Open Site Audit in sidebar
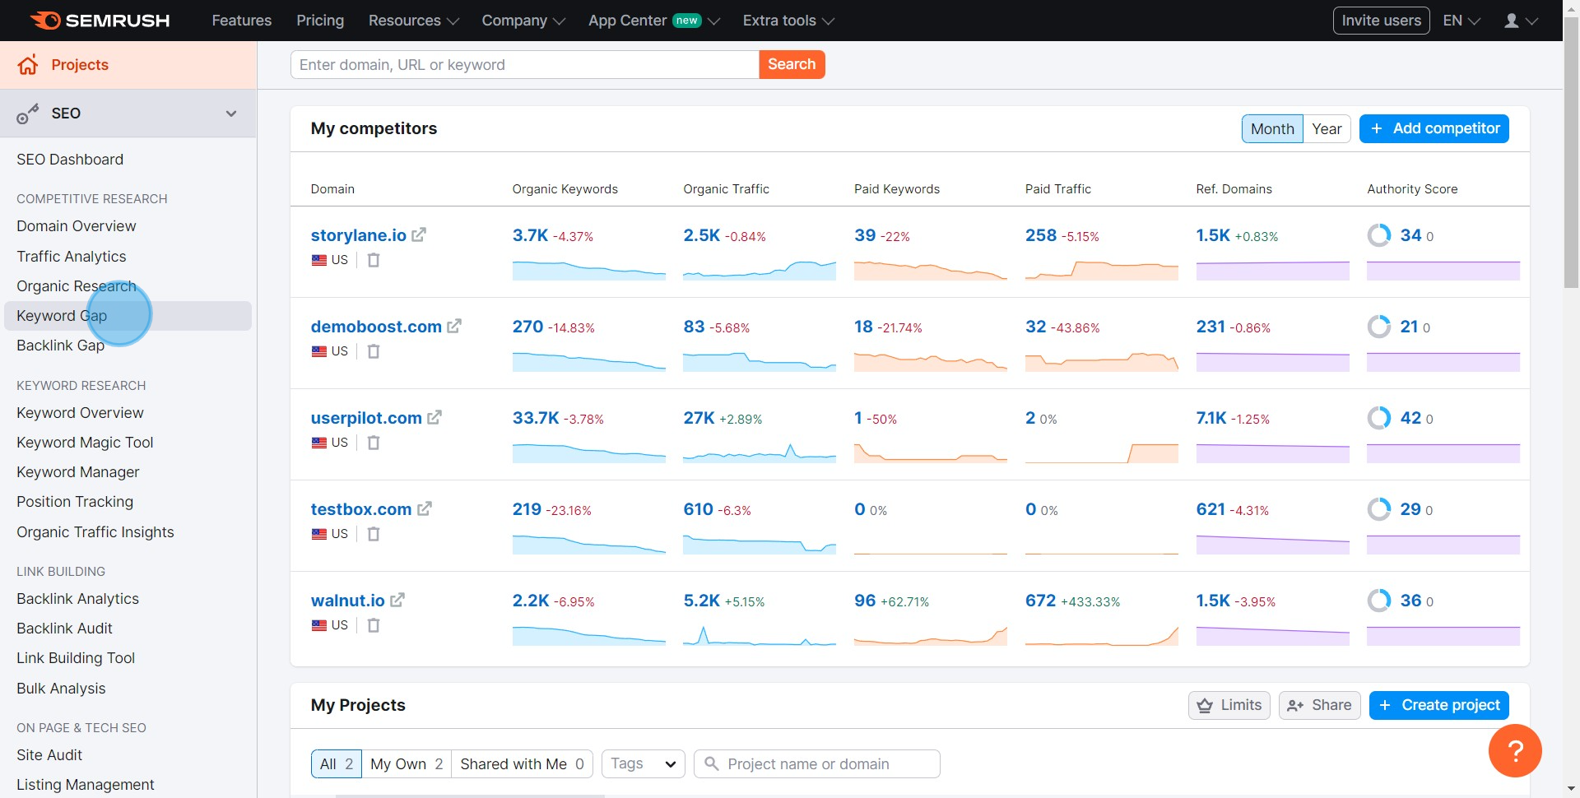Image resolution: width=1580 pixels, height=798 pixels. click(49, 755)
